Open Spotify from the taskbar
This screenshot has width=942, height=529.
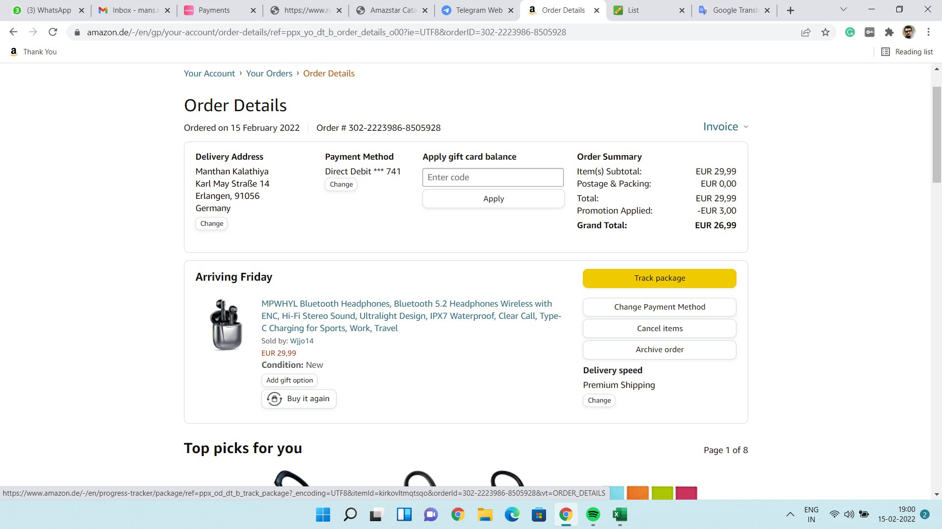tap(593, 514)
